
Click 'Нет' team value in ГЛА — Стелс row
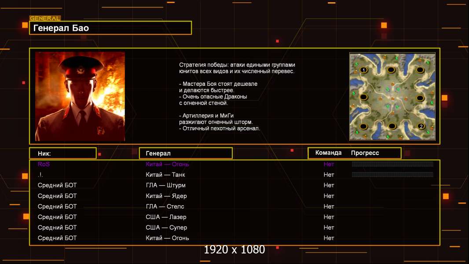(329, 206)
